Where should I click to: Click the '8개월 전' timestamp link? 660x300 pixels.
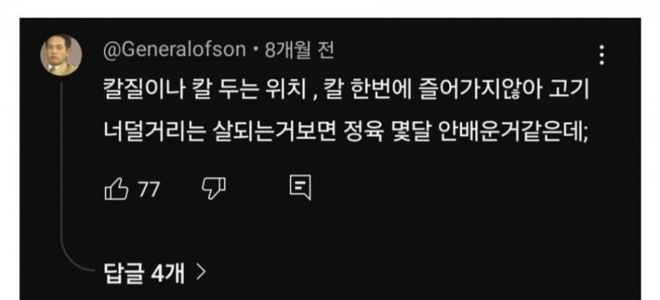click(x=299, y=51)
